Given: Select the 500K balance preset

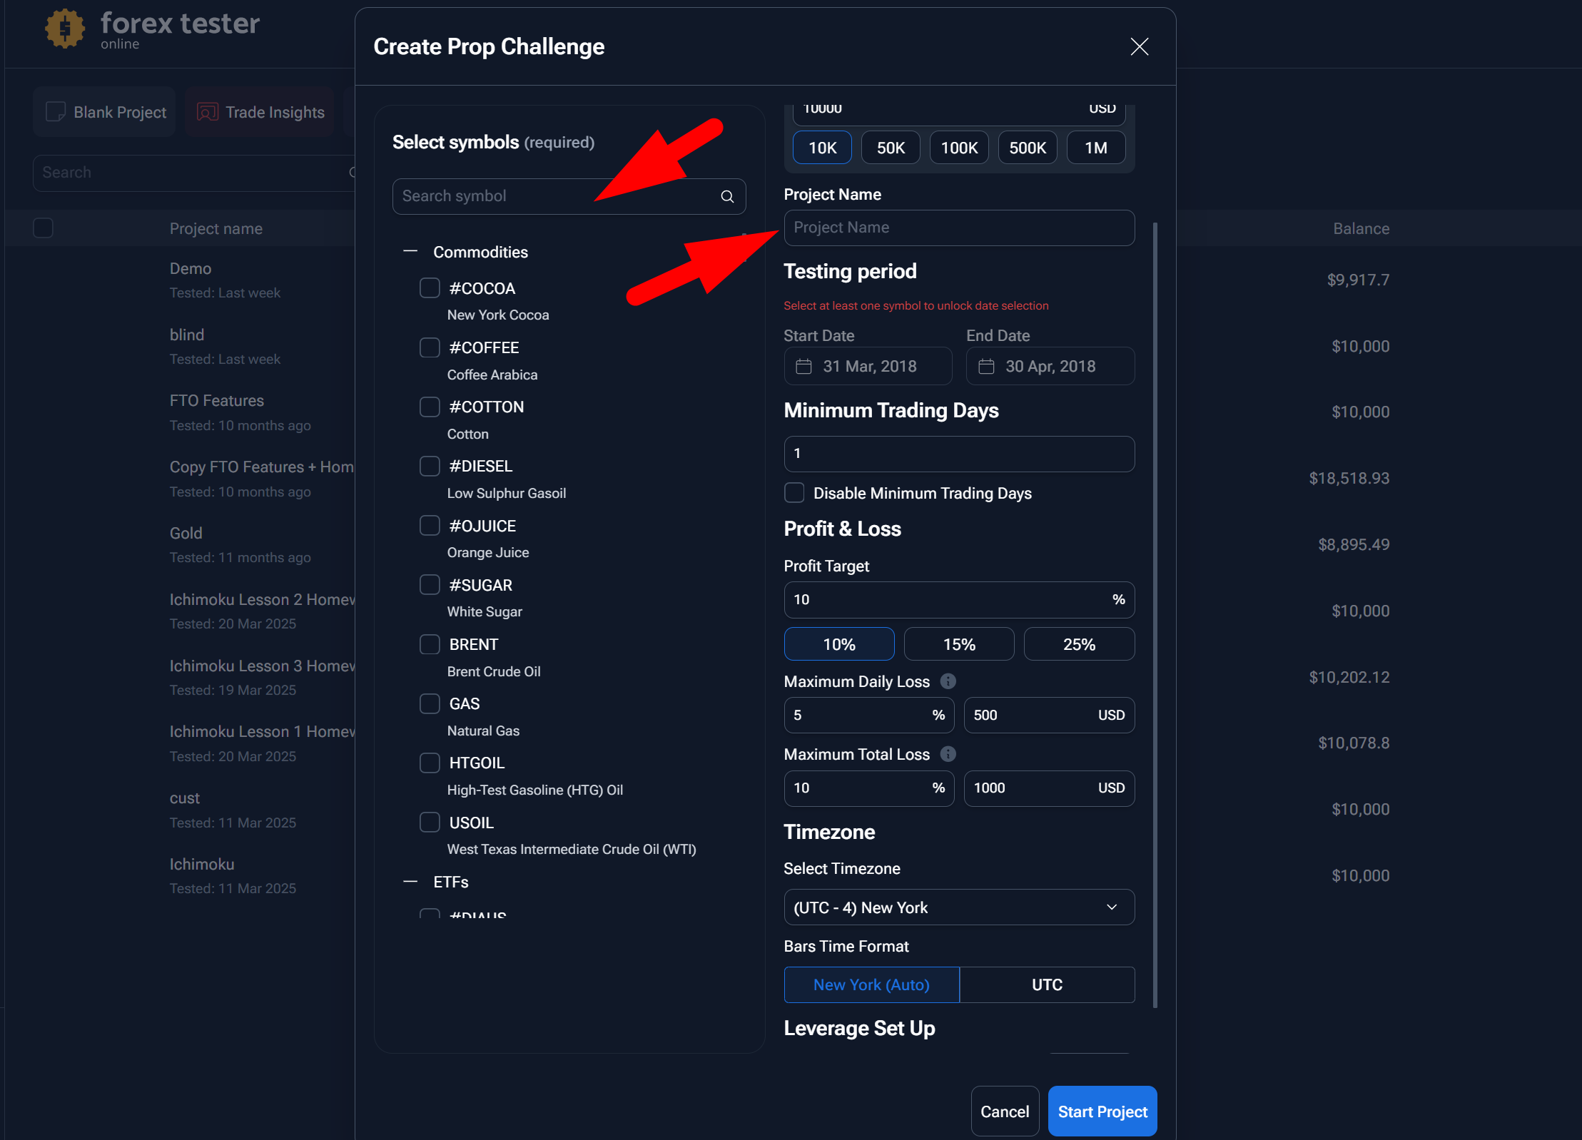Looking at the screenshot, I should (x=1028, y=148).
